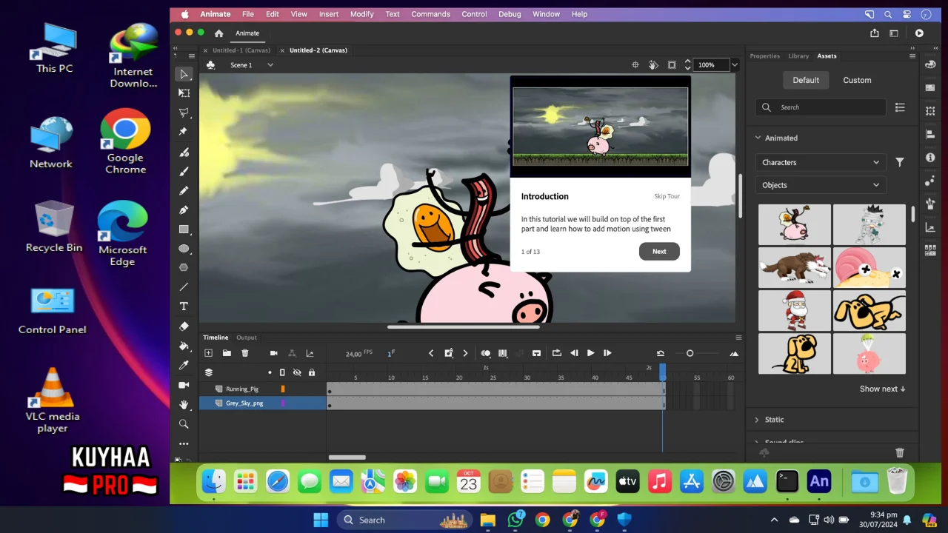Image resolution: width=948 pixels, height=533 pixels.
Task: Select the PolyStar tool
Action: pyautogui.click(x=184, y=267)
